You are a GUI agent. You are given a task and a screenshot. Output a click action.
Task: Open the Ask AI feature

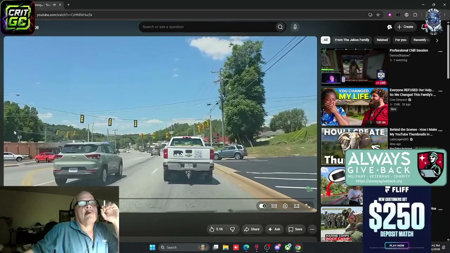(x=274, y=229)
